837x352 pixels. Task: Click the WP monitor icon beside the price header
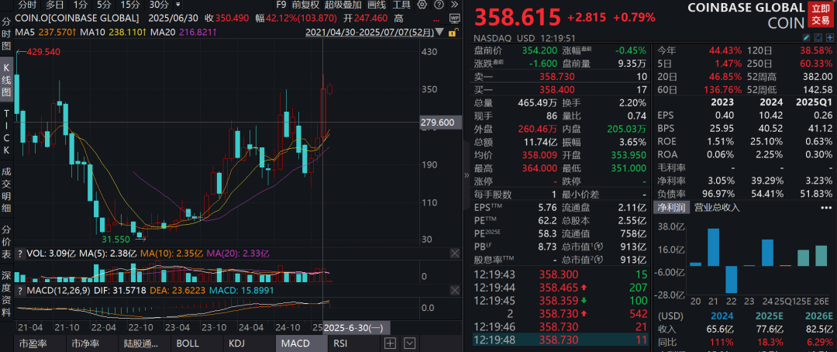tap(455, 18)
